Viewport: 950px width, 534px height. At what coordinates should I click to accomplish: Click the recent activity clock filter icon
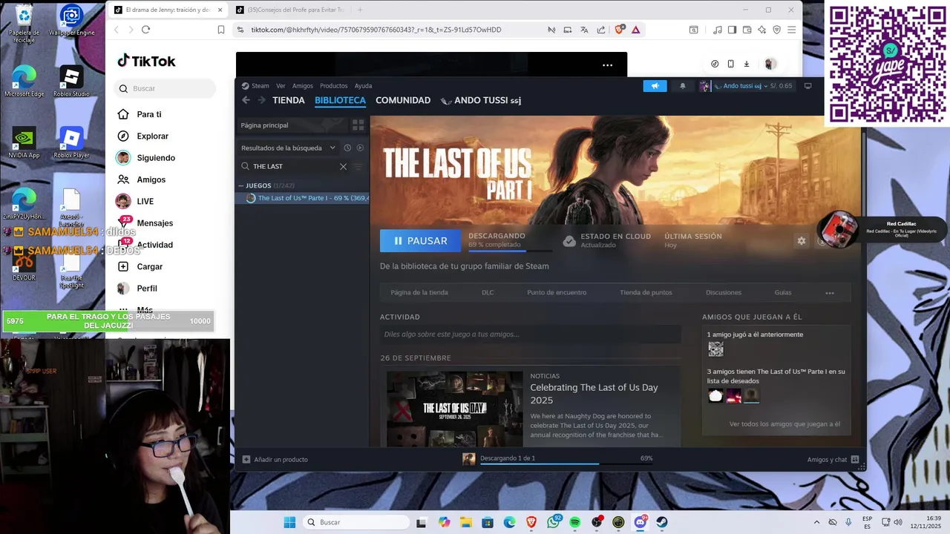(347, 148)
